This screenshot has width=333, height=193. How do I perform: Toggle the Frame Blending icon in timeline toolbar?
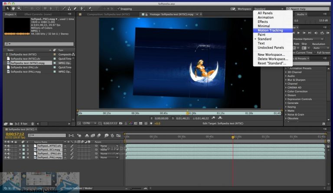pos(93,135)
